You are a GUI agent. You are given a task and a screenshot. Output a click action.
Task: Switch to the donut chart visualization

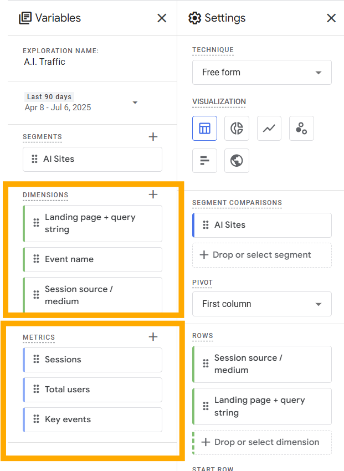click(237, 128)
